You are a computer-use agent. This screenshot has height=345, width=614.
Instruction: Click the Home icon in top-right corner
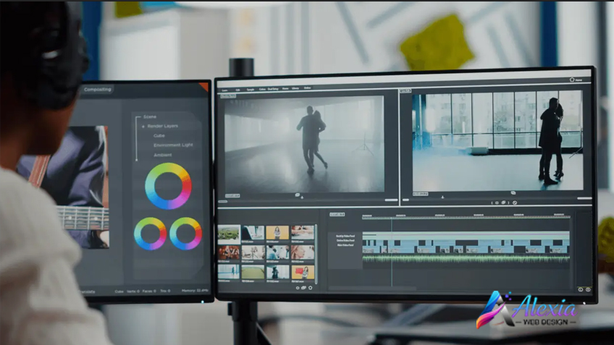(x=571, y=80)
